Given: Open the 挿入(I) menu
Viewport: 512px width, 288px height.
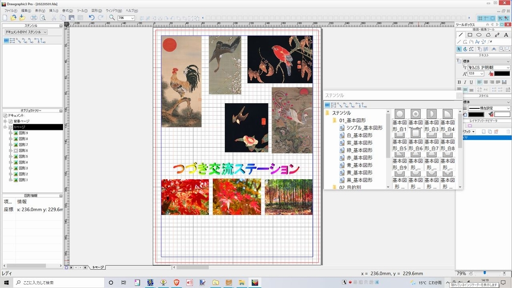Looking at the screenshot, I should point(53,10).
